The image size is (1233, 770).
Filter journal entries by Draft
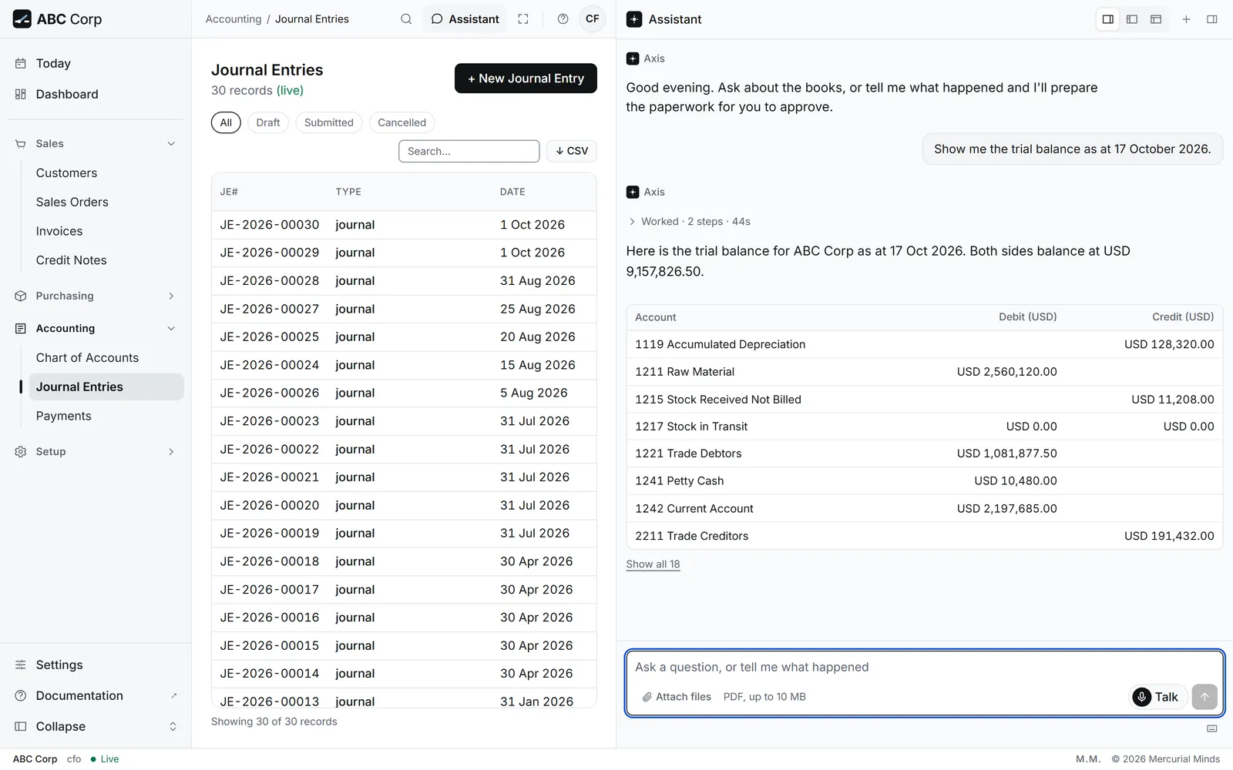coord(268,122)
